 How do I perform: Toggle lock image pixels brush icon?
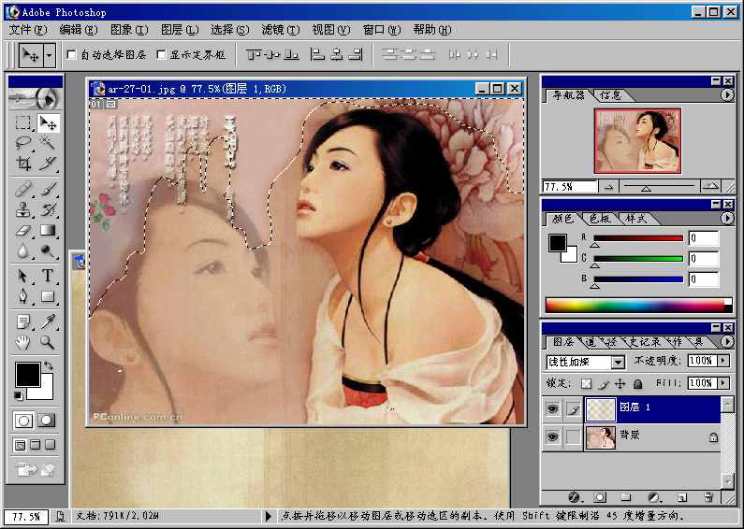(x=604, y=383)
